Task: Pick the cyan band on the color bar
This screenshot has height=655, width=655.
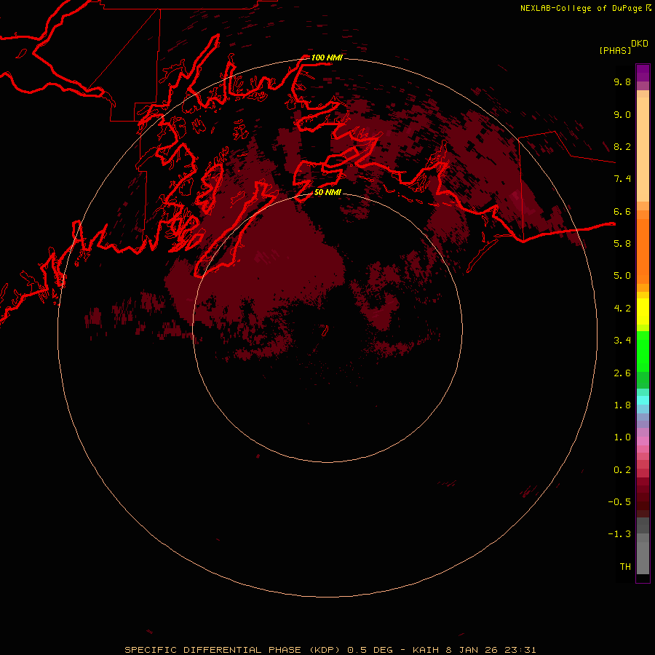Action: [x=643, y=400]
